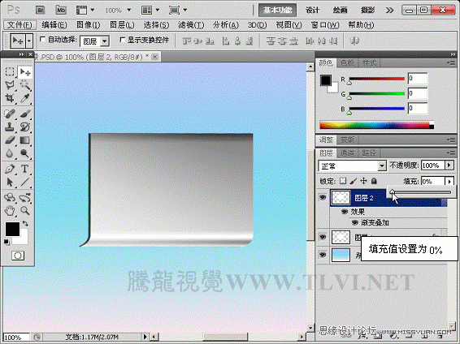
Task: Select the Brush tool
Action: coord(25,114)
